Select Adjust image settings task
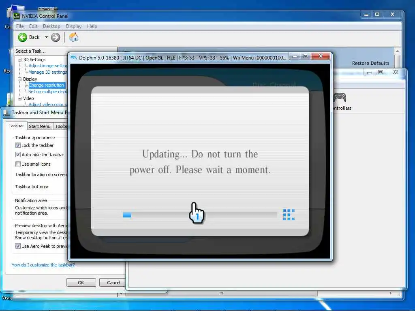Viewport: 415px width, 311px height. click(x=48, y=66)
